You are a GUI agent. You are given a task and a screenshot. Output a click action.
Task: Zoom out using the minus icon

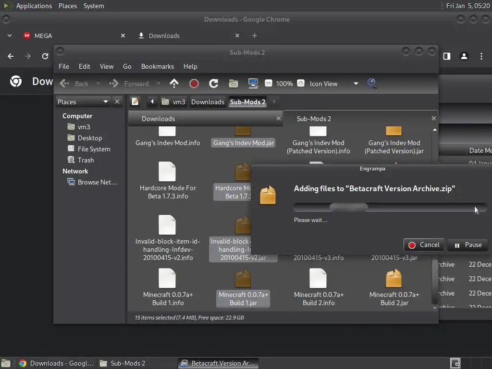pyautogui.click(x=268, y=83)
